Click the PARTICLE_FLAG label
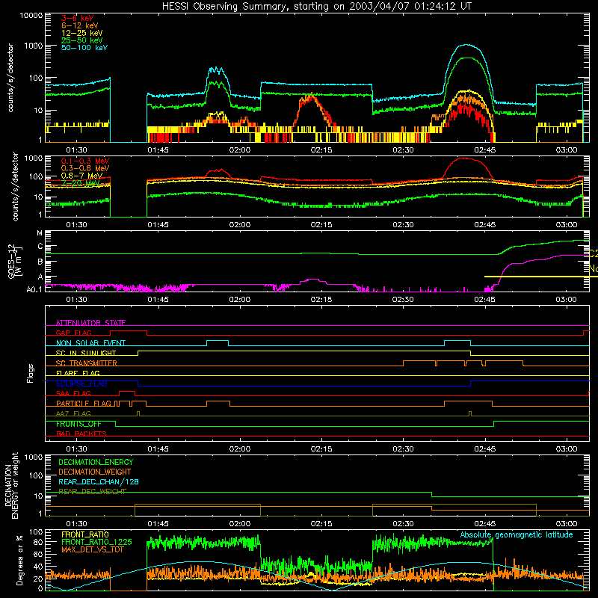 [84, 404]
